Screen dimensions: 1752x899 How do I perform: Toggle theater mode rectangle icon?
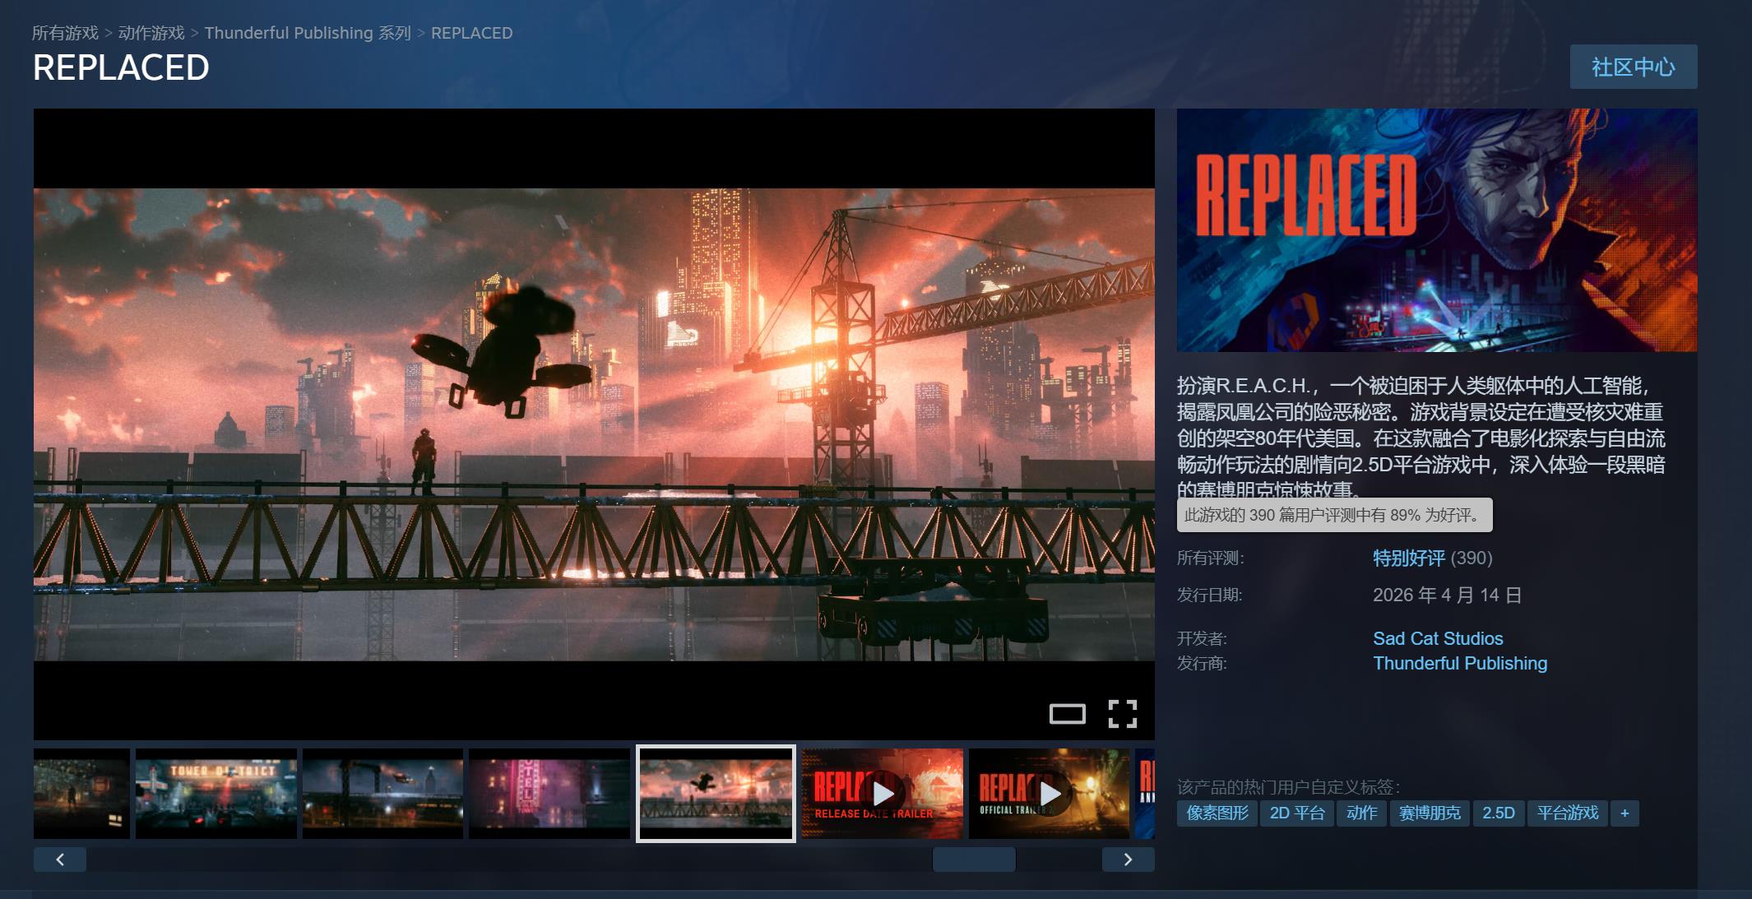(x=1067, y=714)
